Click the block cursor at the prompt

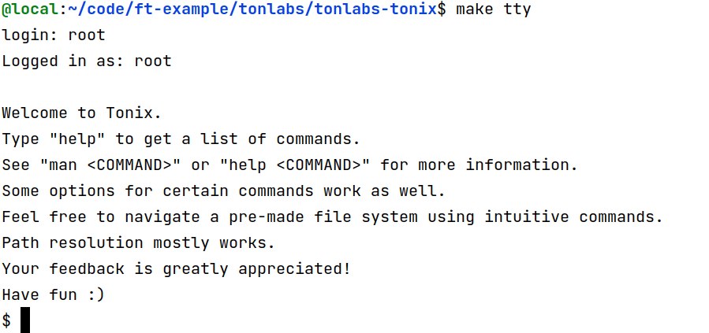25,320
